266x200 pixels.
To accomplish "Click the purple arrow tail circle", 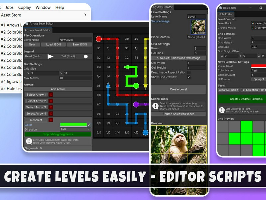I will pyautogui.click(x=136, y=104).
